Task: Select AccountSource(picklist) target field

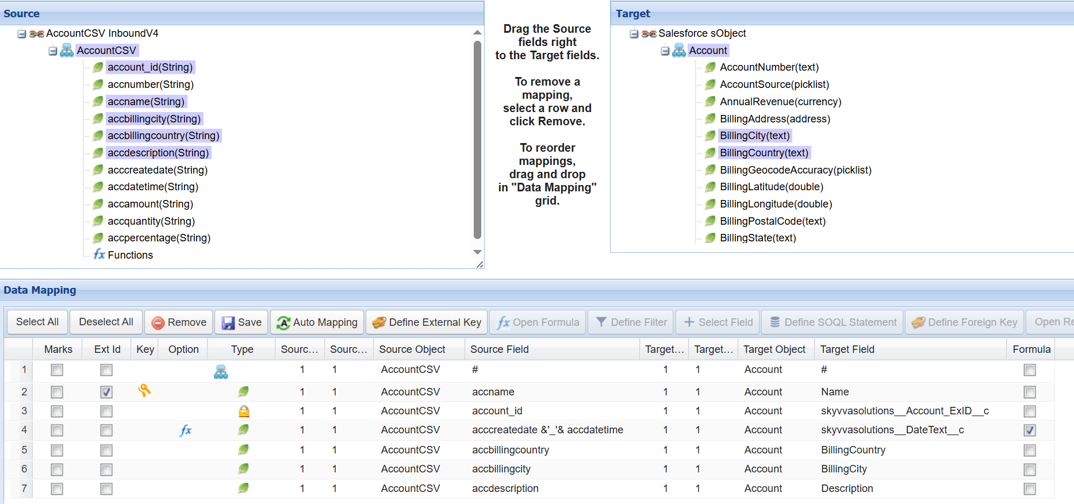Action: 774,84
